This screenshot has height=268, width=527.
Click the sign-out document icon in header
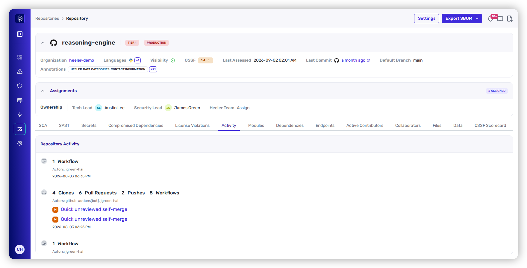(x=510, y=19)
